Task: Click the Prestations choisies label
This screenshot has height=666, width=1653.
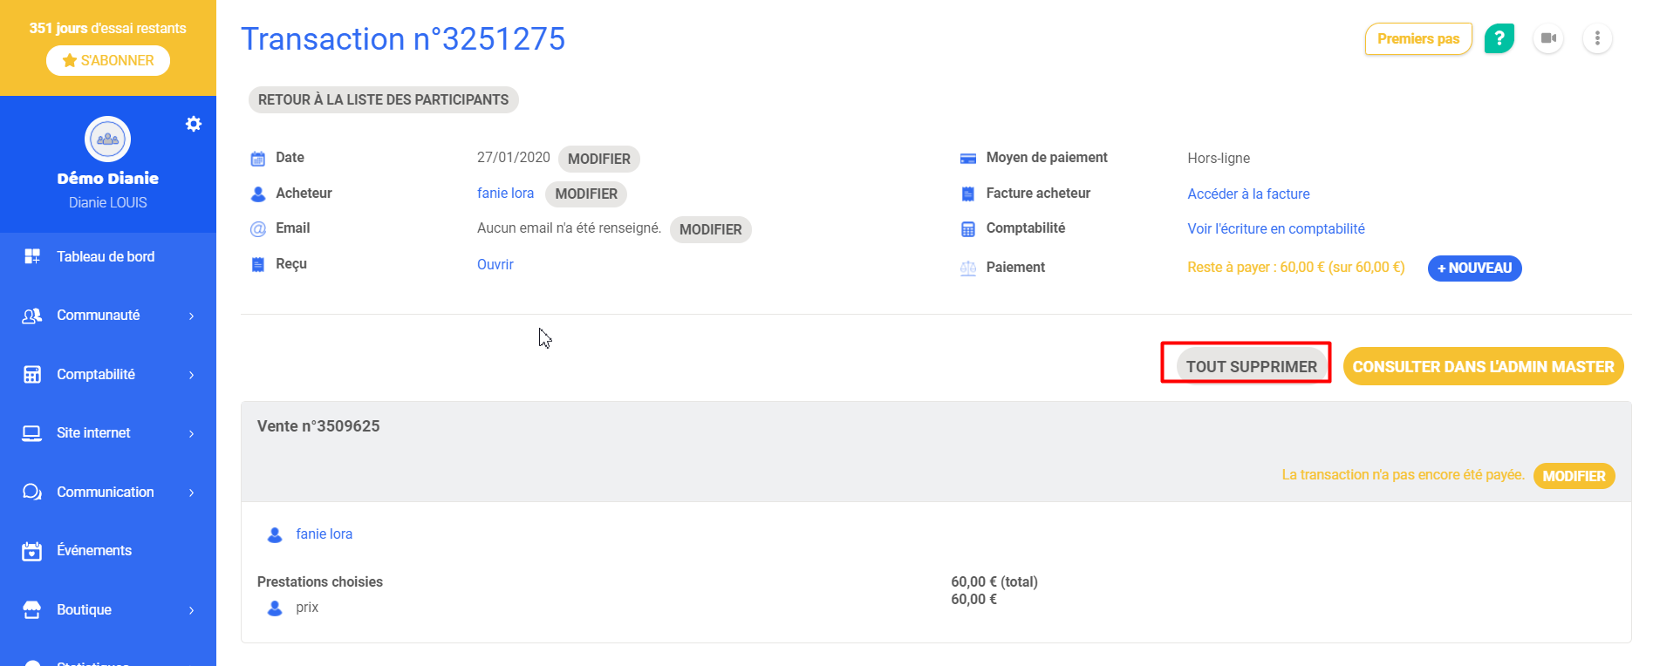Action: click(320, 581)
